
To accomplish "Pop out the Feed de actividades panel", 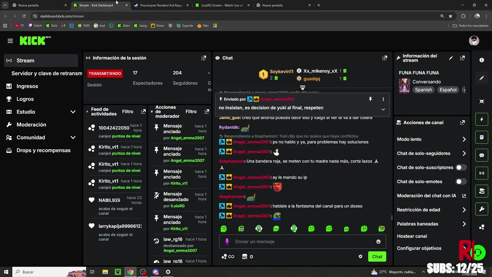I will [143, 112].
